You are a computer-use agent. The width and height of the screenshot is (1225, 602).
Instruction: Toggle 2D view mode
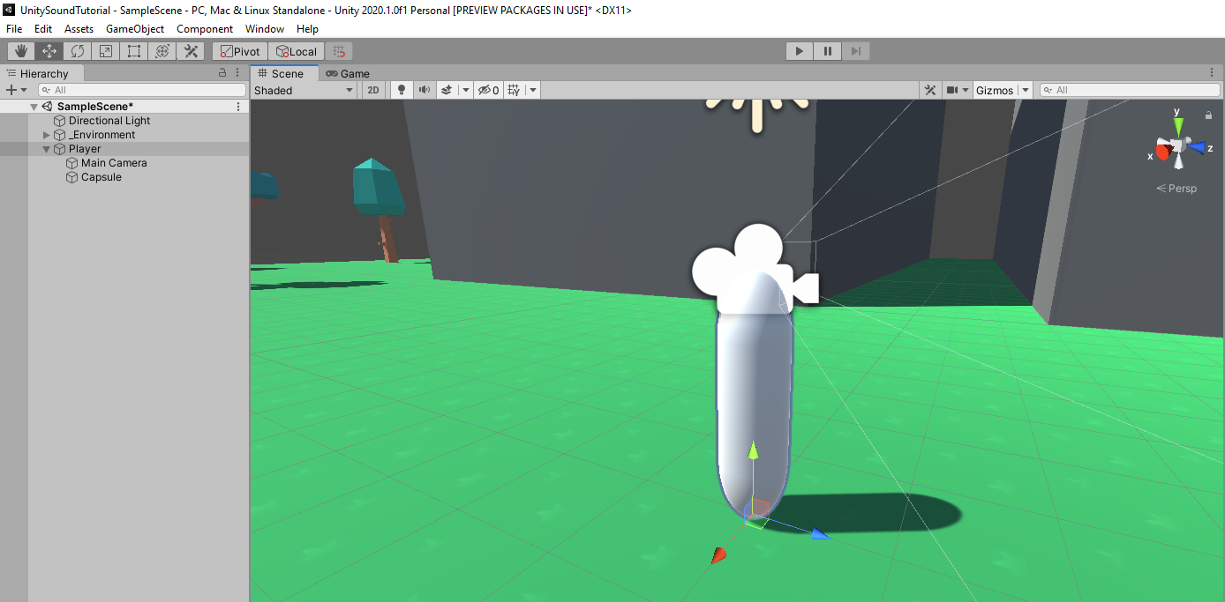tap(373, 90)
